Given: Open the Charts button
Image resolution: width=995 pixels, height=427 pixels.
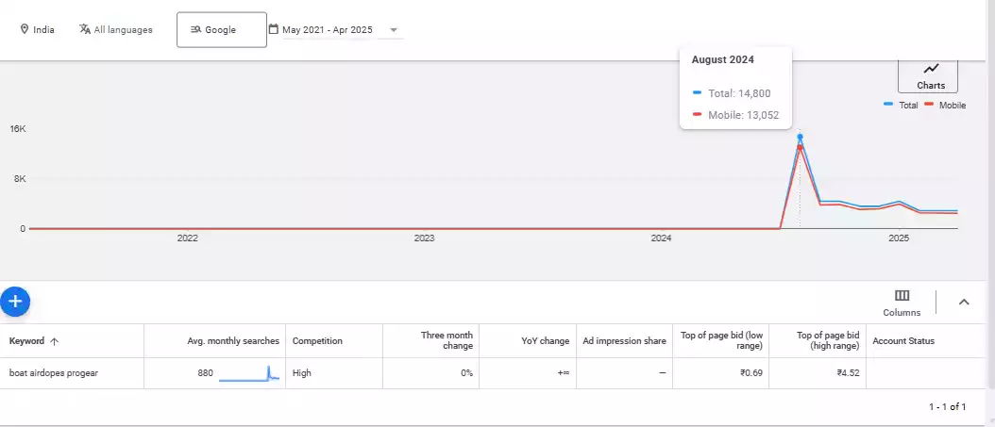Looking at the screenshot, I should click(x=930, y=75).
